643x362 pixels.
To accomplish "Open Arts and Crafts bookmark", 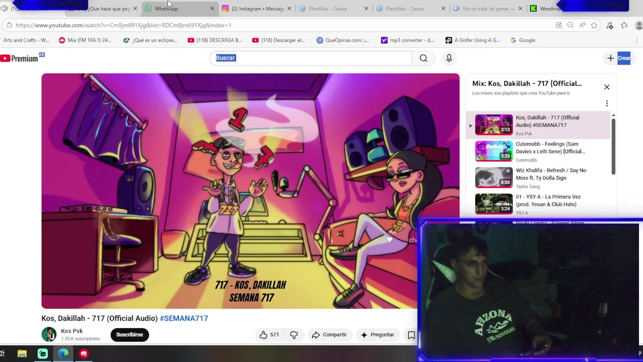I will click(x=26, y=40).
